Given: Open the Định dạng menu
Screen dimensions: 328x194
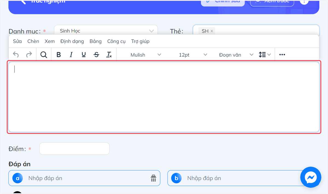Looking at the screenshot, I should 72,41.
